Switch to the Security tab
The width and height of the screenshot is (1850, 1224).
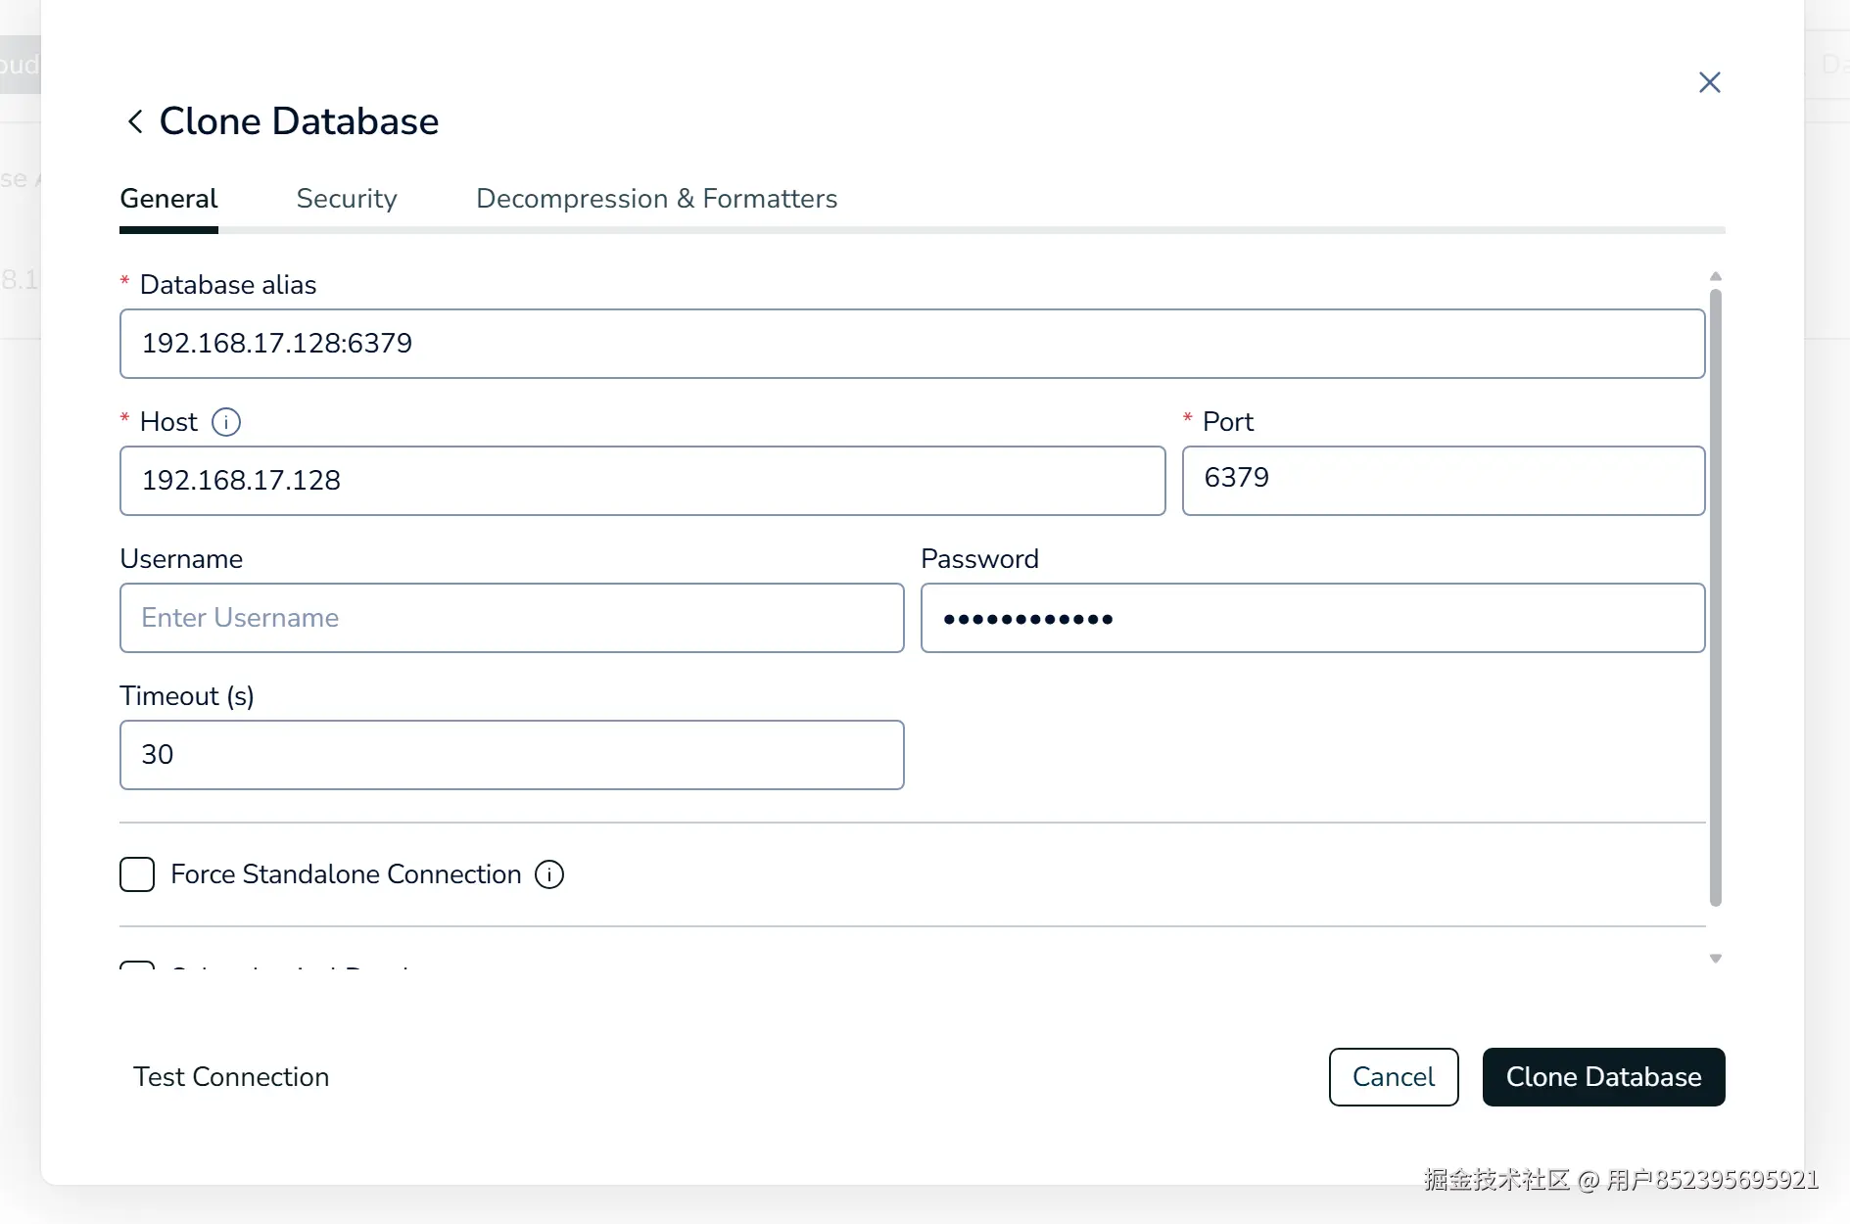[347, 199]
